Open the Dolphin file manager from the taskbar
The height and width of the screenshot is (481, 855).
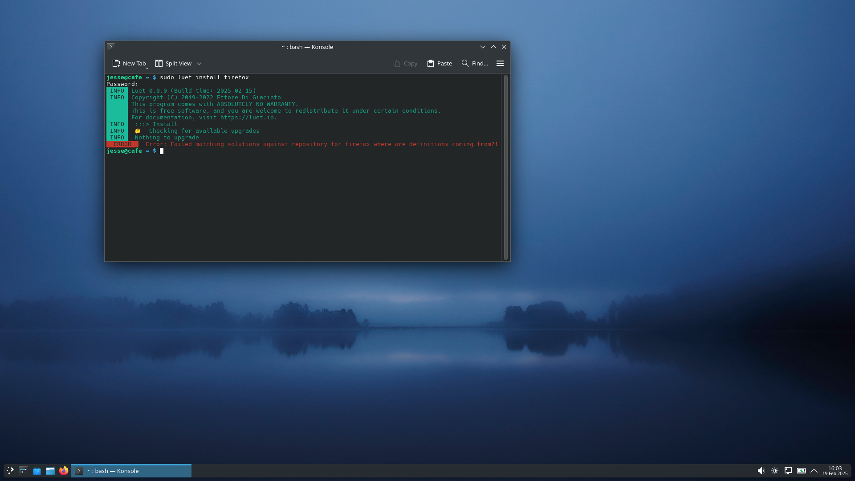[x=50, y=471]
